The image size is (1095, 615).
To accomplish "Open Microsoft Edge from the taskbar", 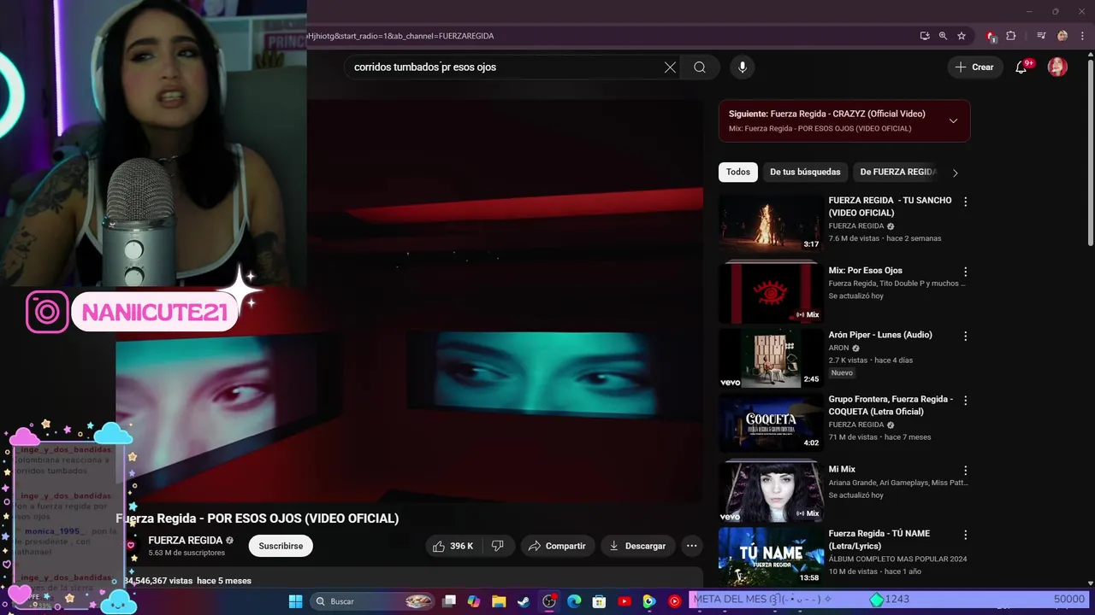I will [x=574, y=601].
